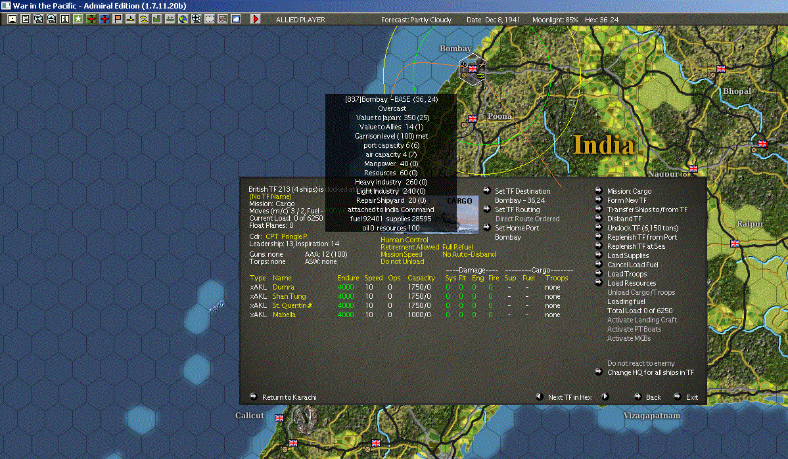Toggle Mission Speed setting
788x459 pixels.
point(401,254)
